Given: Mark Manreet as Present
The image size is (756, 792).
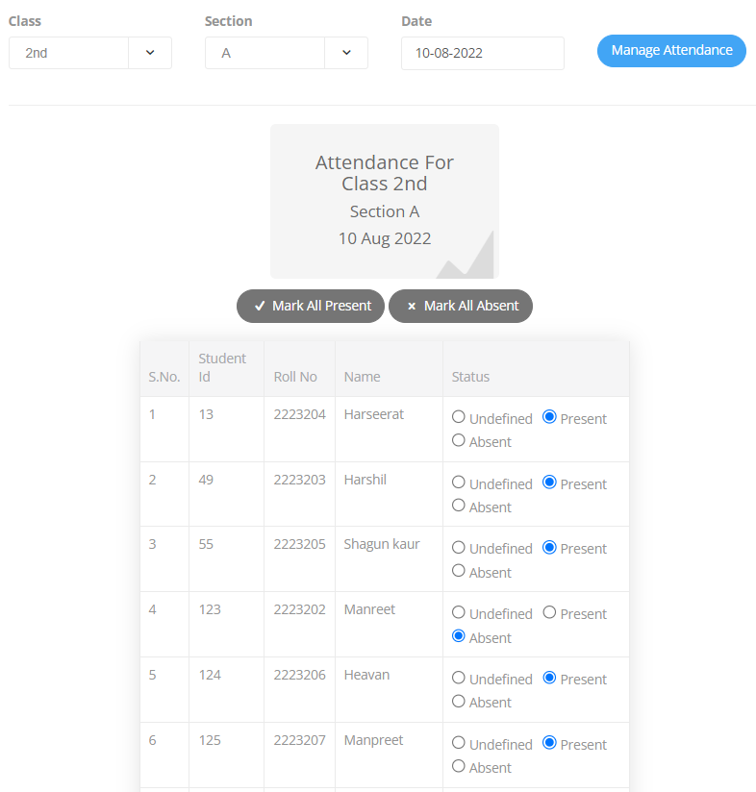Looking at the screenshot, I should tap(549, 612).
